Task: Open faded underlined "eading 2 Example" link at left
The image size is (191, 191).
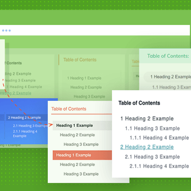Action: click(15, 93)
